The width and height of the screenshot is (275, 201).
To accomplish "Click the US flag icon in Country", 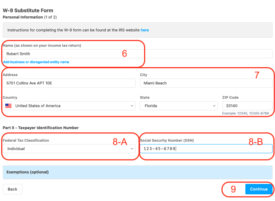I will 8,106.
